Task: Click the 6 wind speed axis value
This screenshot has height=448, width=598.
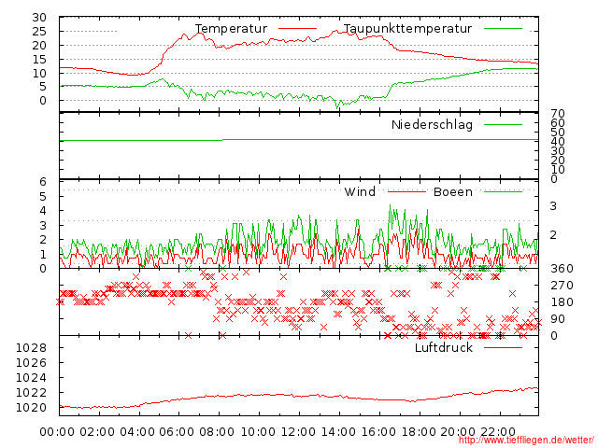Action: click(x=43, y=182)
